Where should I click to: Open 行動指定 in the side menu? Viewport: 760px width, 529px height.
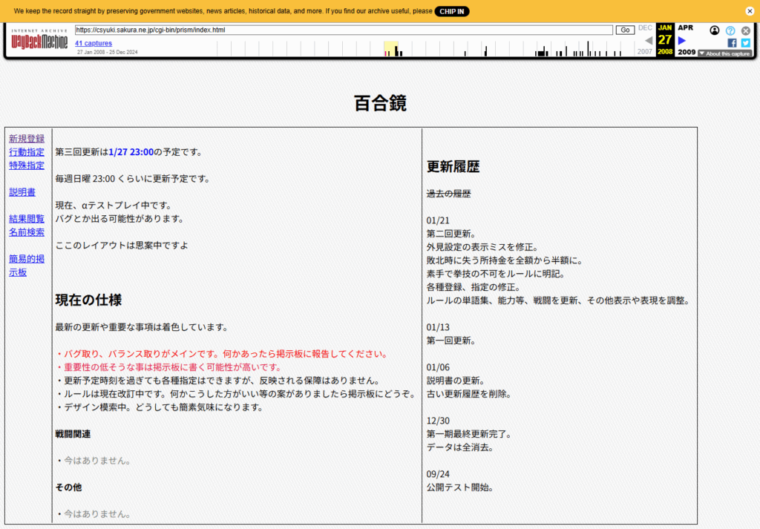point(27,152)
